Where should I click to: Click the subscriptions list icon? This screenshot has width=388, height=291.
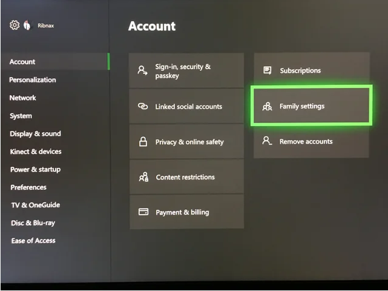pyautogui.click(x=268, y=70)
